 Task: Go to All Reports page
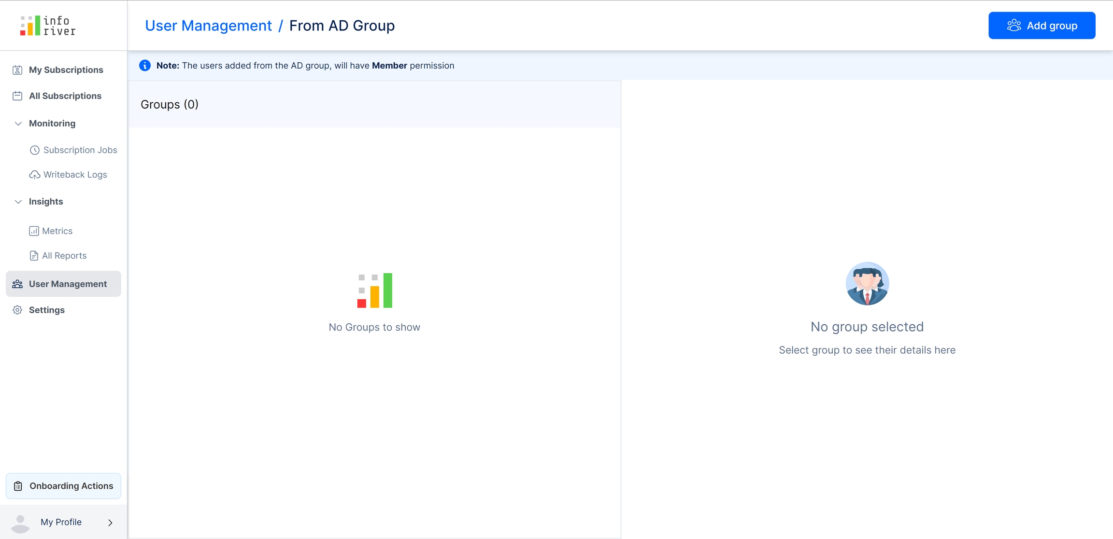click(x=64, y=256)
